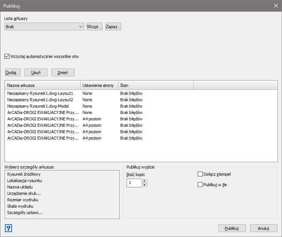
Task: Select 'Szczegóły ustawi...' in sheet details
Action: (x=25, y=213)
